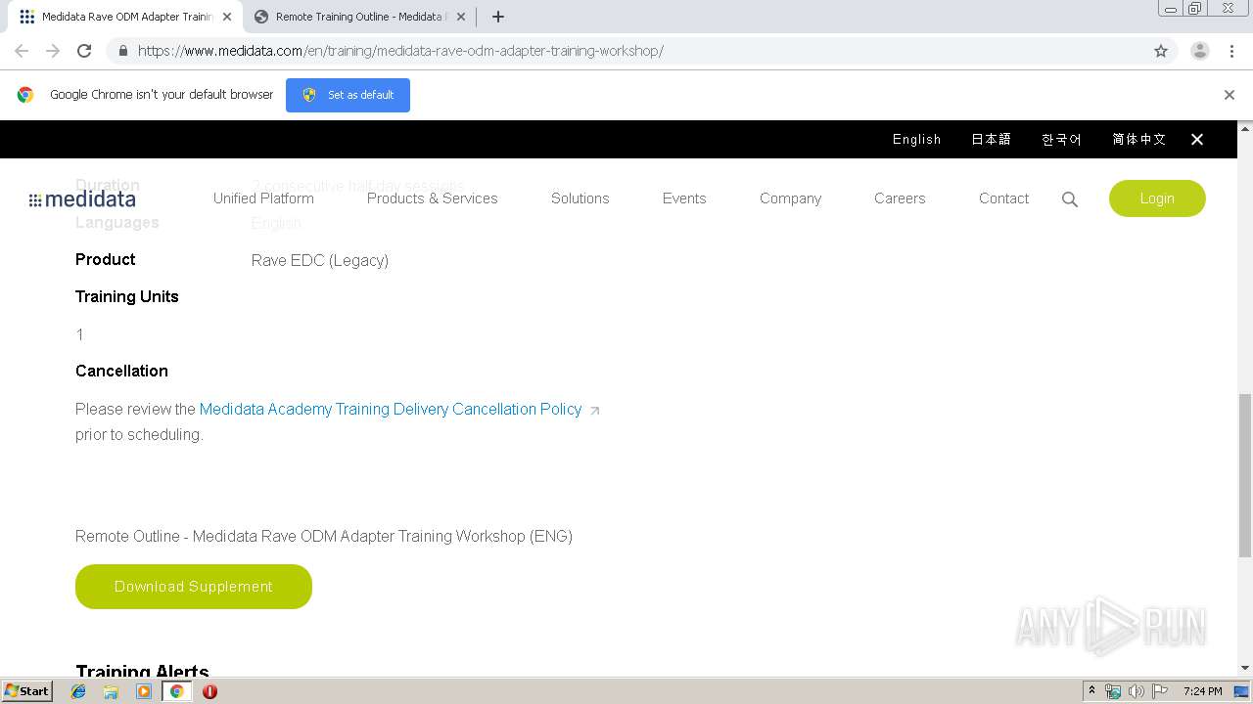
Task: Click the external link arrow after Cancellation Policy
Action: [x=594, y=411]
